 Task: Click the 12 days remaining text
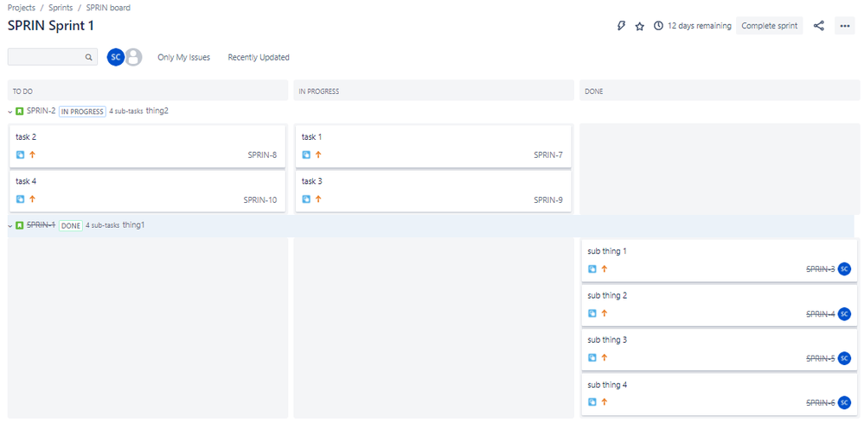(x=700, y=26)
